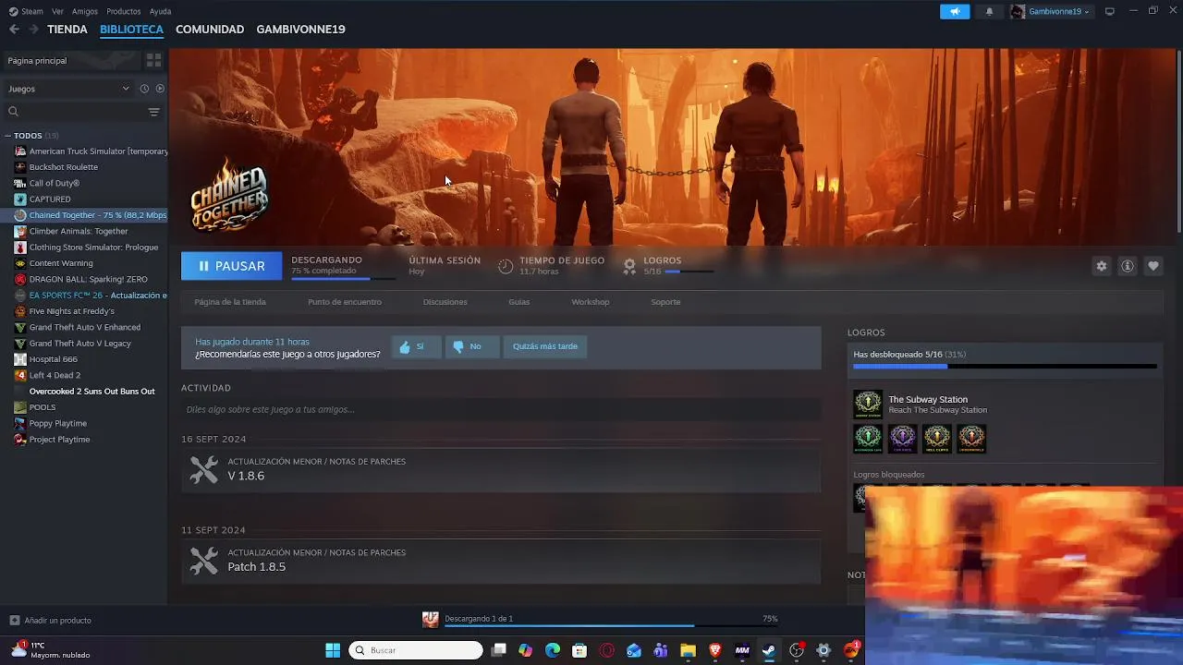Click the green chain achievement badge

click(x=868, y=439)
